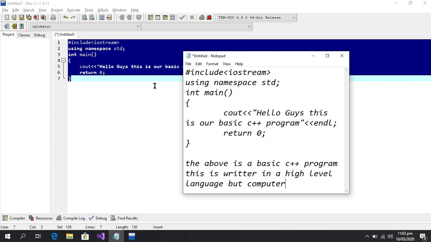
Task: Click the Run icon
Action: [158, 17]
